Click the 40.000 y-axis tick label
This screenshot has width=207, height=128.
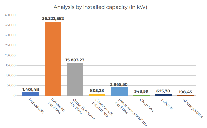(x=11, y=15)
